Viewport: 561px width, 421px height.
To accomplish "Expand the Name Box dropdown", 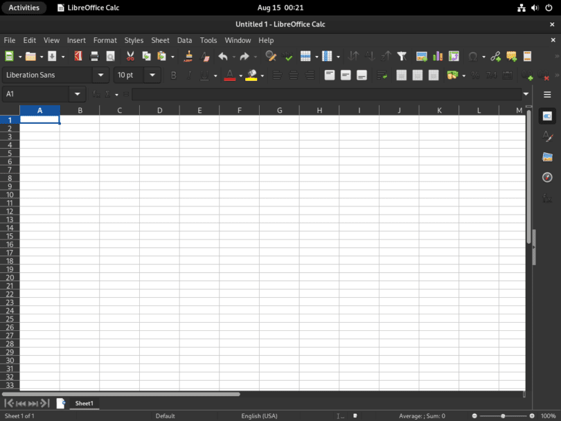I will 78,94.
